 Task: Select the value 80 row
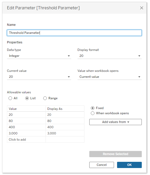pyautogui.click(x=46, y=121)
